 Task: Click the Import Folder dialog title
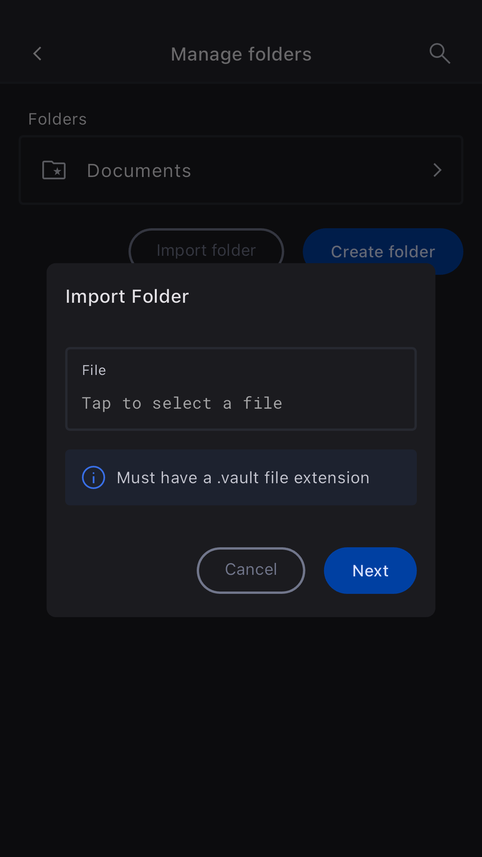[x=127, y=297]
